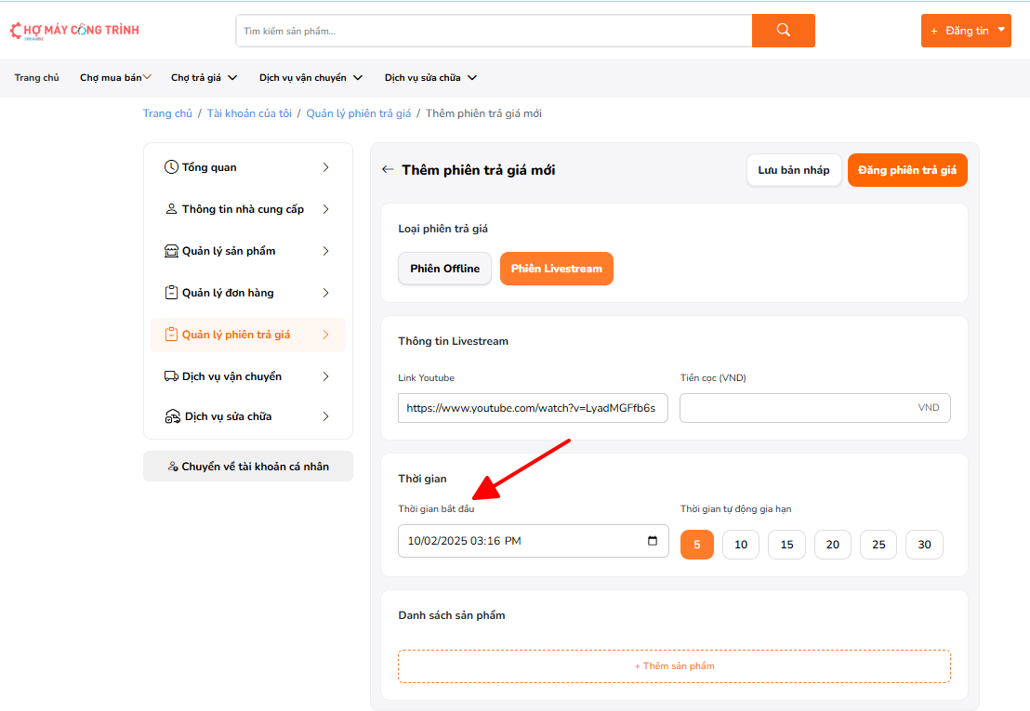This screenshot has height=711, width=1030.
Task: Click the Lưu bản nháp button
Action: click(x=794, y=170)
